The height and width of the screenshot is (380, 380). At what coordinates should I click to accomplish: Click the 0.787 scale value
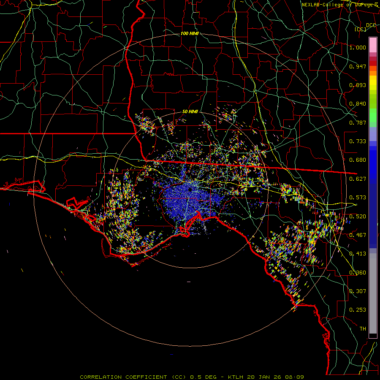358,122
